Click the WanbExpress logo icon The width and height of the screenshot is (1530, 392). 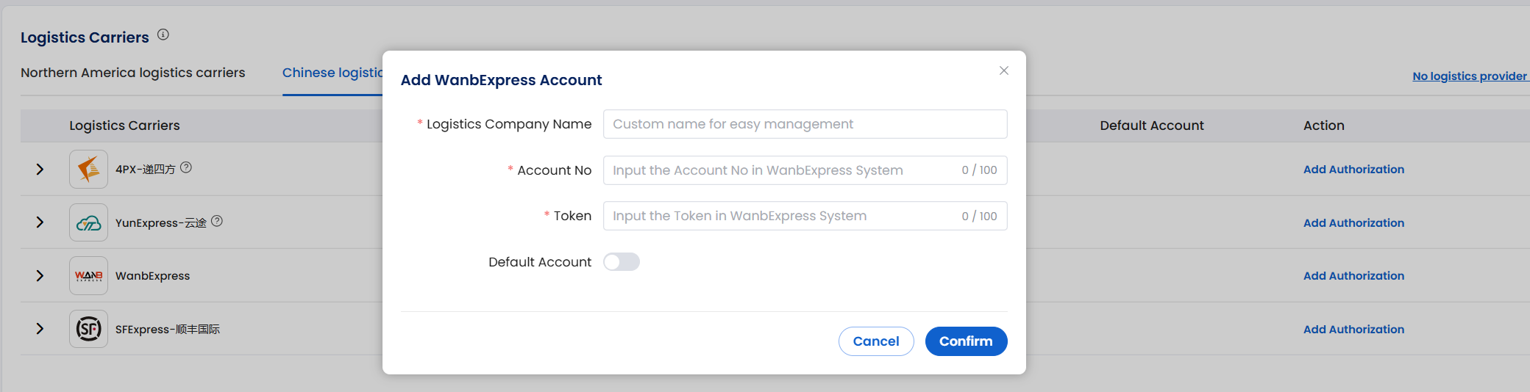[x=88, y=276]
